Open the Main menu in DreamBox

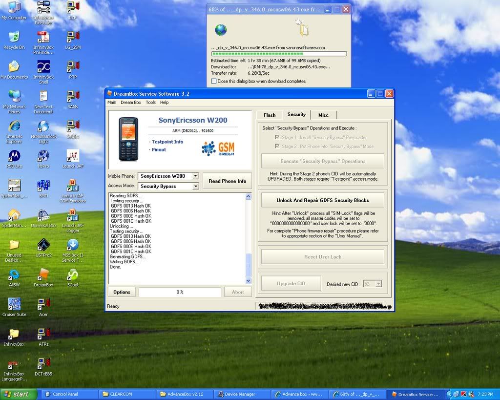coord(112,103)
